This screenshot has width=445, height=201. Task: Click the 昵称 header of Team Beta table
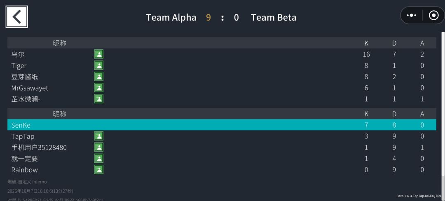tap(60, 114)
